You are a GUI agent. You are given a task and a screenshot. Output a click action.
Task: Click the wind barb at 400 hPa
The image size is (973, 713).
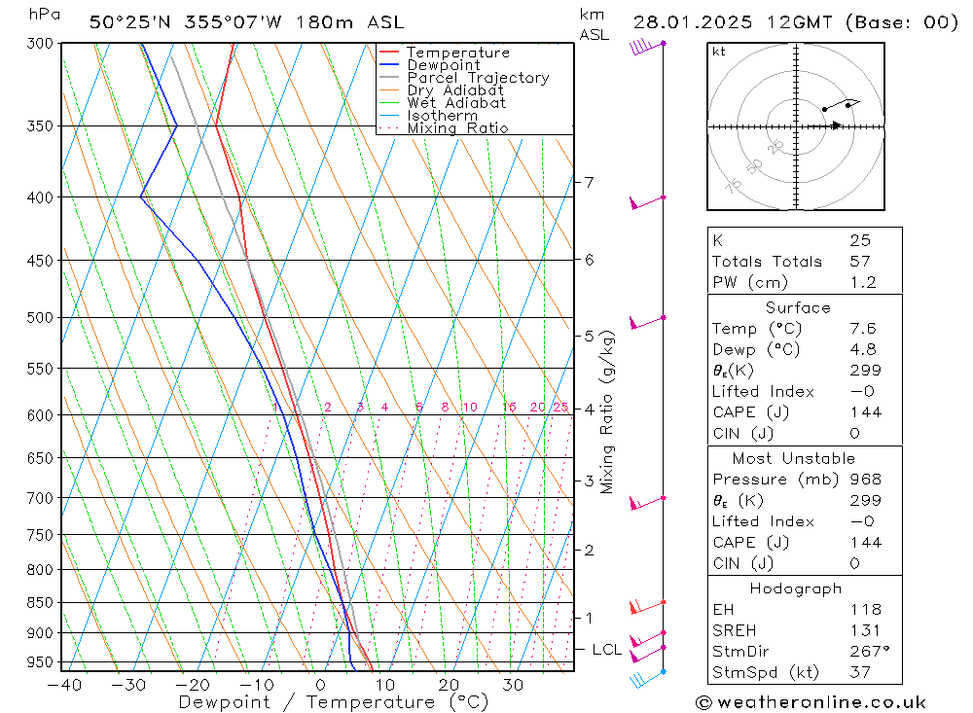pos(647,201)
